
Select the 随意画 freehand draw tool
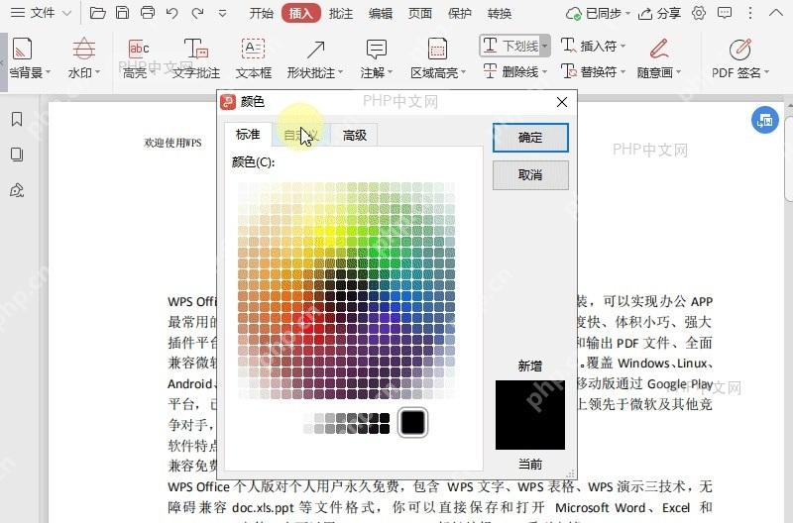tap(659, 58)
